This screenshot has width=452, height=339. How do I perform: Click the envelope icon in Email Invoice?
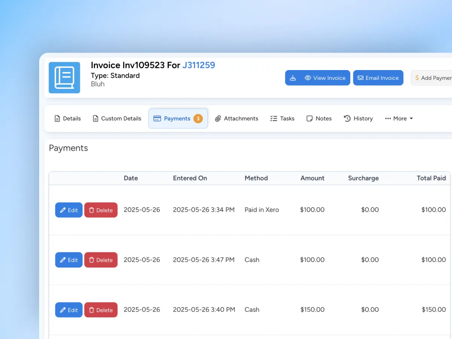(360, 78)
